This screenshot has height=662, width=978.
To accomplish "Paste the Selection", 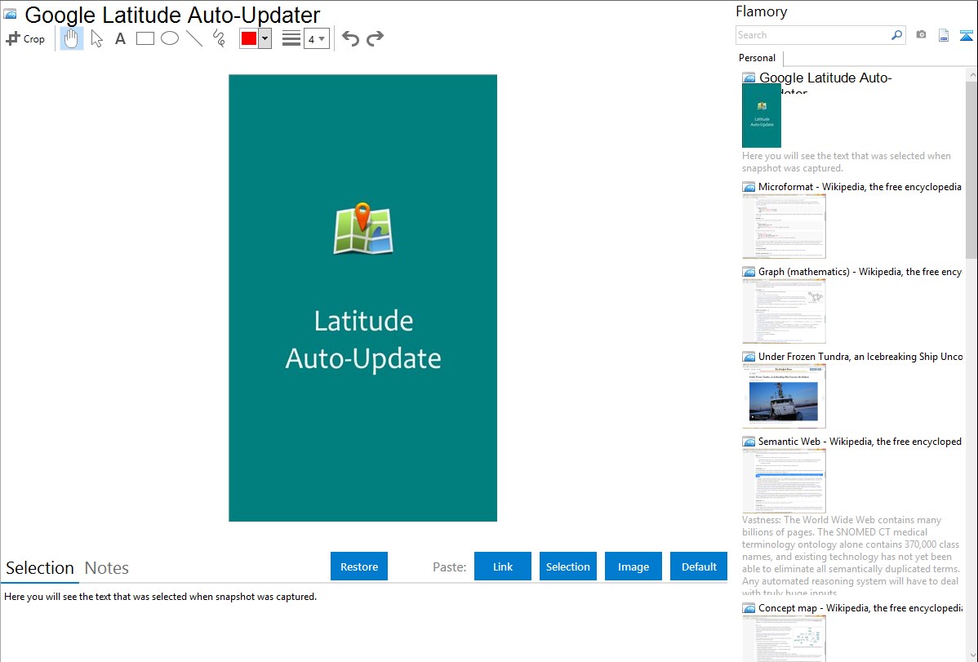I will coord(568,566).
